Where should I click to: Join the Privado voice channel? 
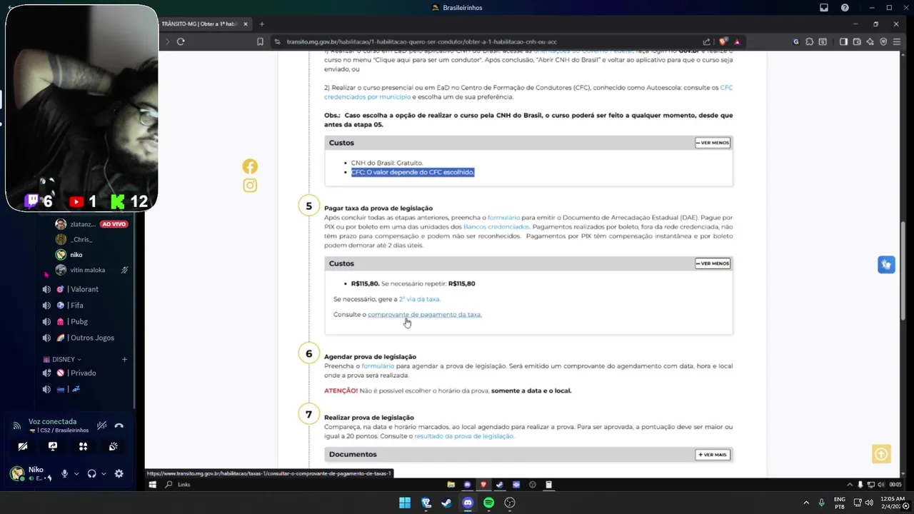84,373
